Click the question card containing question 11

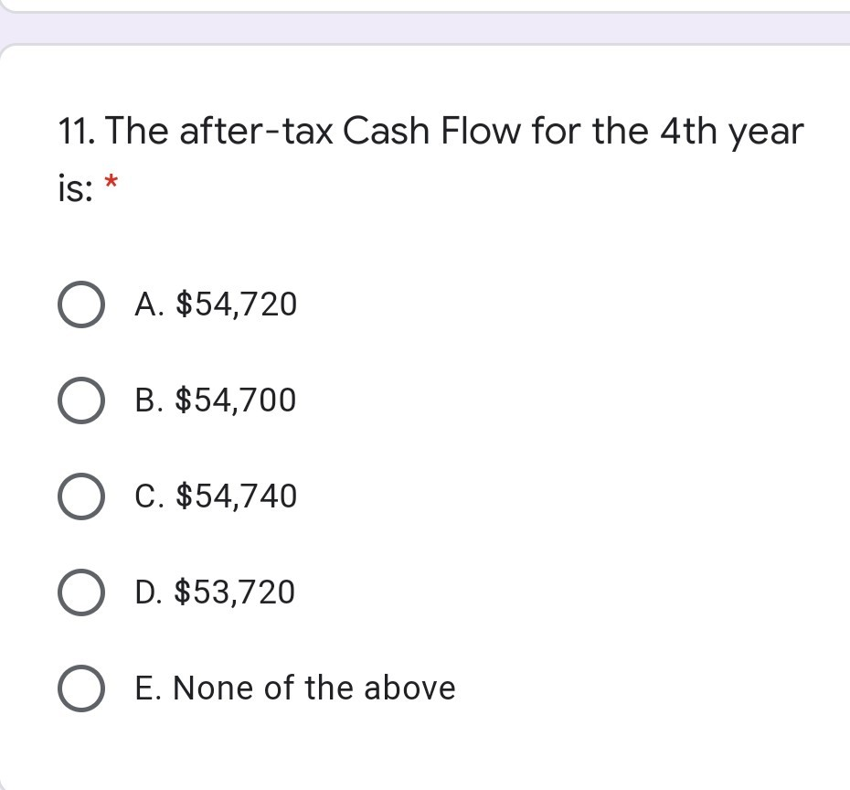coord(425,411)
